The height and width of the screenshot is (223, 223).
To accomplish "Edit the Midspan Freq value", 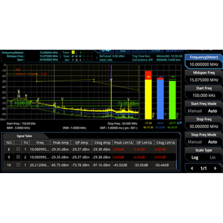I will click(x=204, y=80).
